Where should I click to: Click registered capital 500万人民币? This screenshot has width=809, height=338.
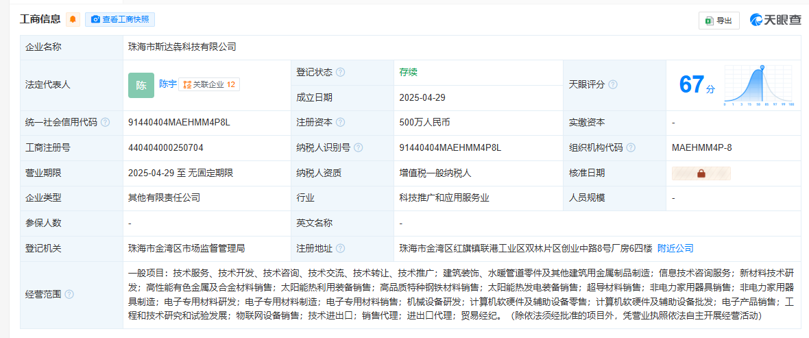[424, 122]
